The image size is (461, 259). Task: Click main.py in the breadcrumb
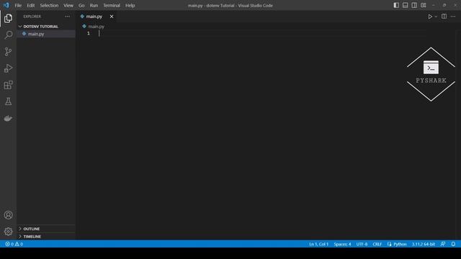[x=96, y=27]
